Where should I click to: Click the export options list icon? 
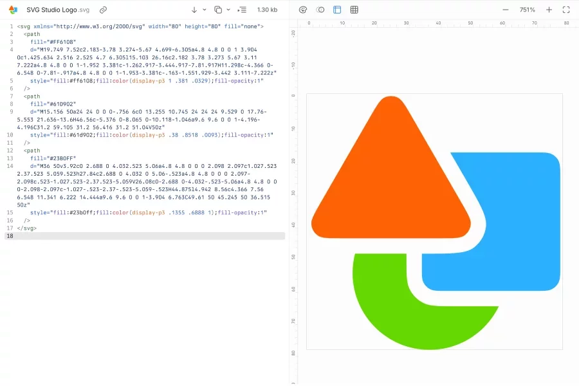[241, 10]
